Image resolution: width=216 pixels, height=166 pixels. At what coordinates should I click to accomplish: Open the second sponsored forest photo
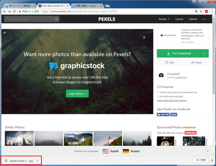pos(195,141)
